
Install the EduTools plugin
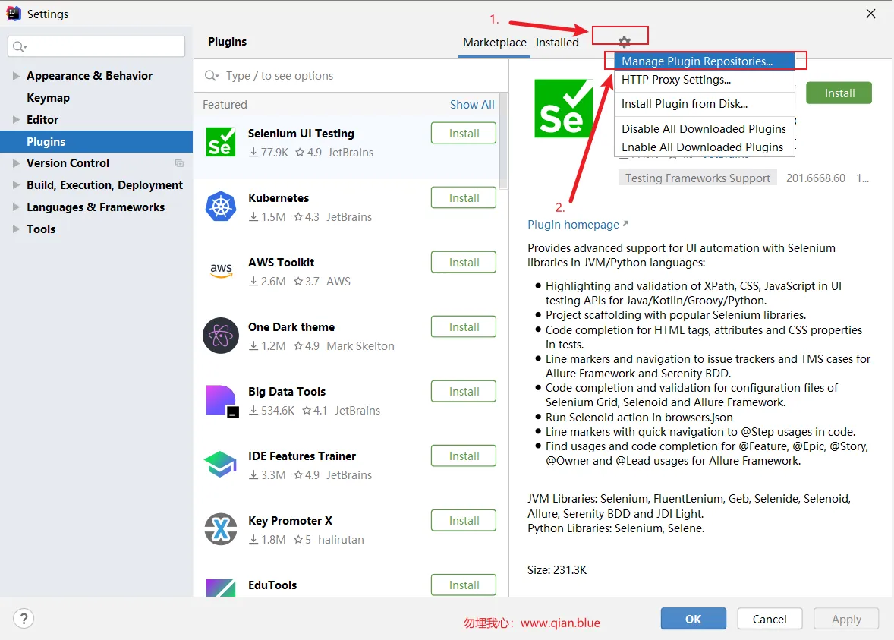pos(464,585)
